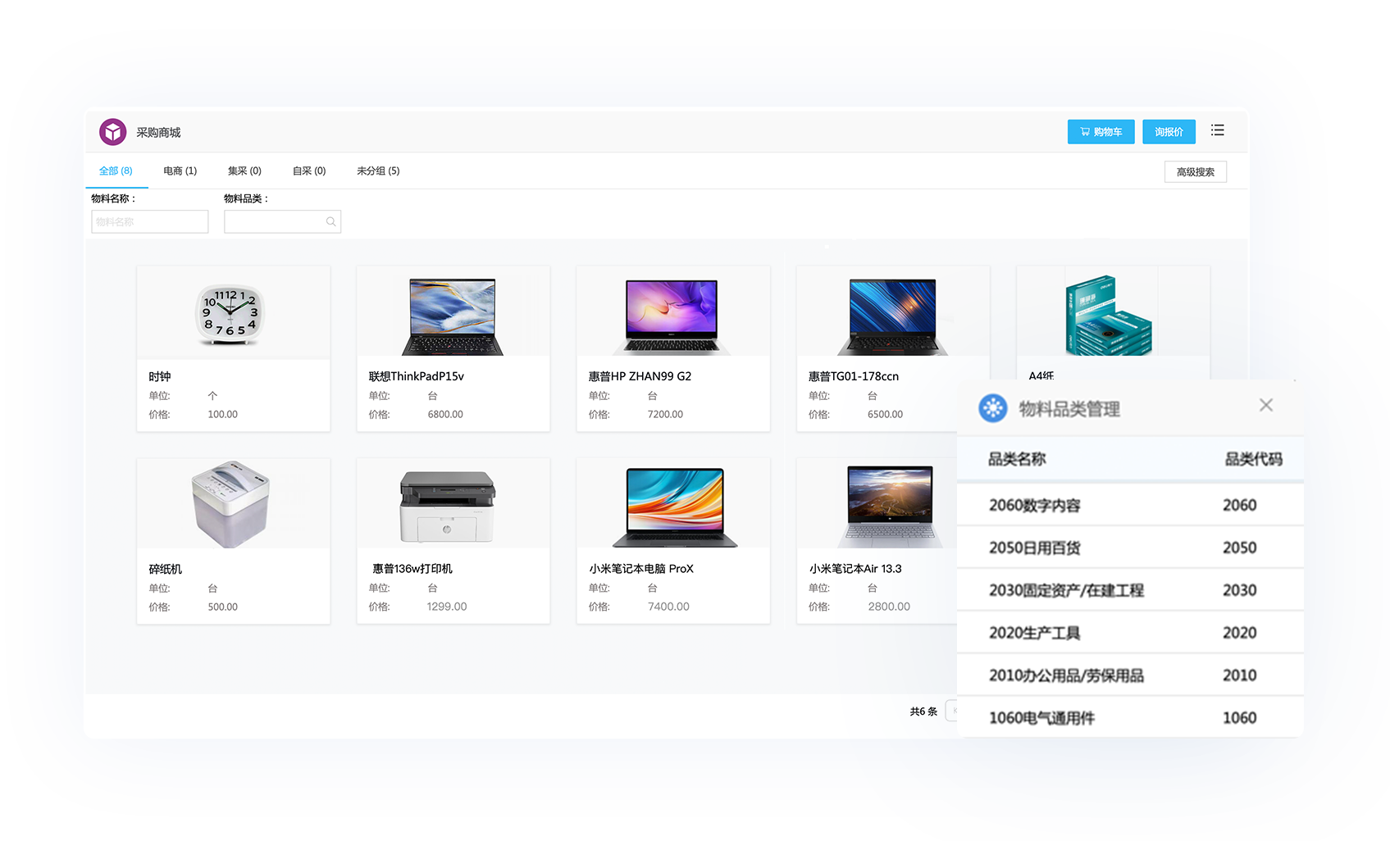Close the 物料品类管理 panel

1266,405
